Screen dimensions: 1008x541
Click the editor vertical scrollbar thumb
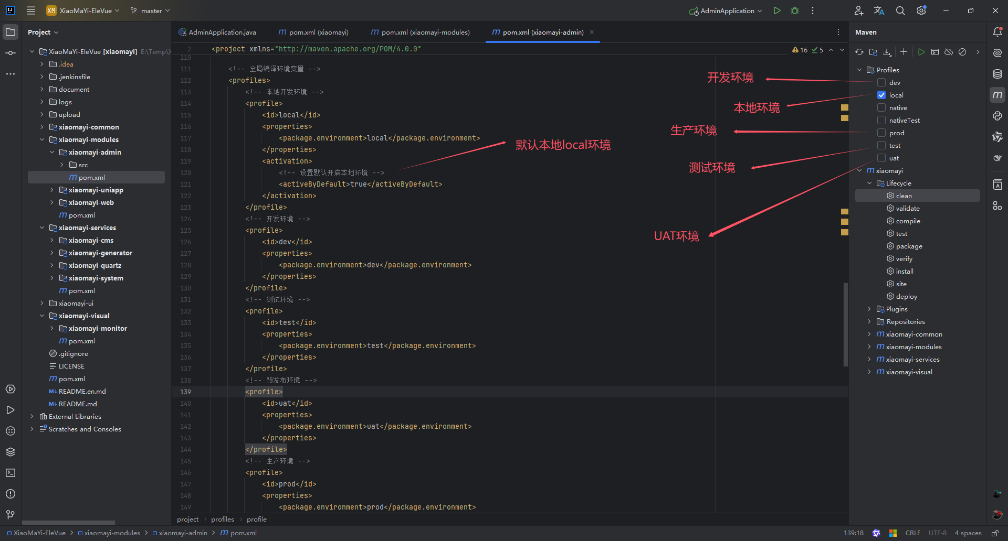coord(845,324)
